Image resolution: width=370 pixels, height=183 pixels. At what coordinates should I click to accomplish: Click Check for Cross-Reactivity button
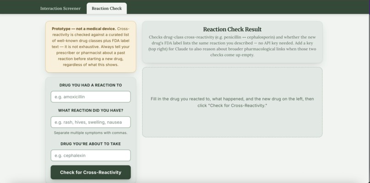pyautogui.click(x=90, y=172)
